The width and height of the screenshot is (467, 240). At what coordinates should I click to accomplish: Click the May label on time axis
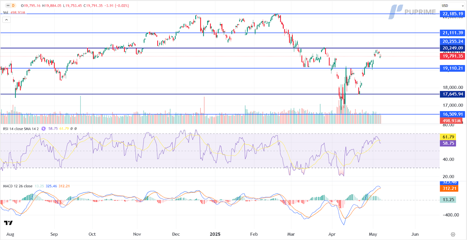coord(373,234)
